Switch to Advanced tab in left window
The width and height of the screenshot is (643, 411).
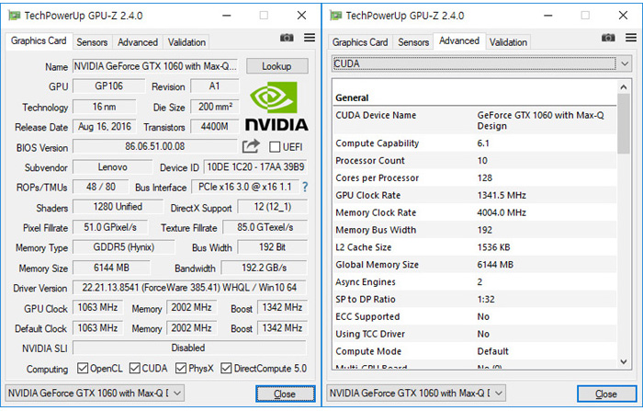tap(138, 42)
